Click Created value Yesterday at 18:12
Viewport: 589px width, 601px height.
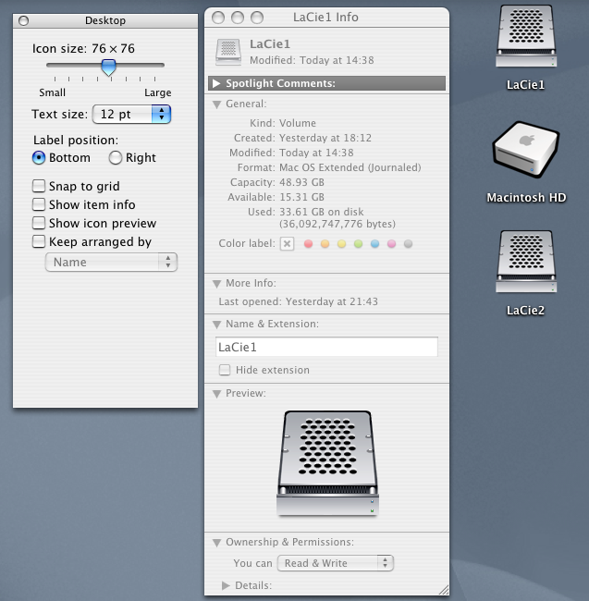325,138
